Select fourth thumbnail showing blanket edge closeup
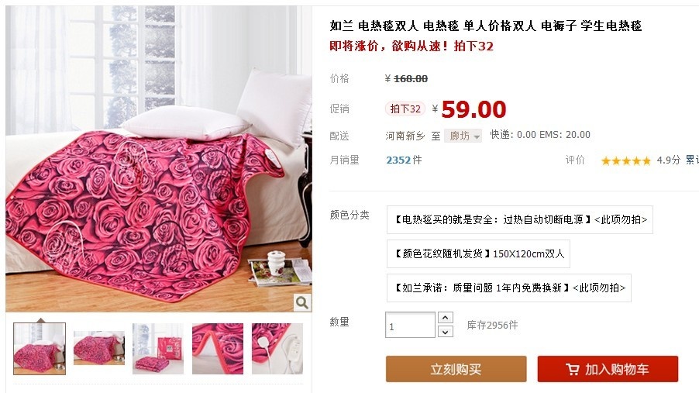This screenshot has width=699, height=393. click(x=218, y=348)
